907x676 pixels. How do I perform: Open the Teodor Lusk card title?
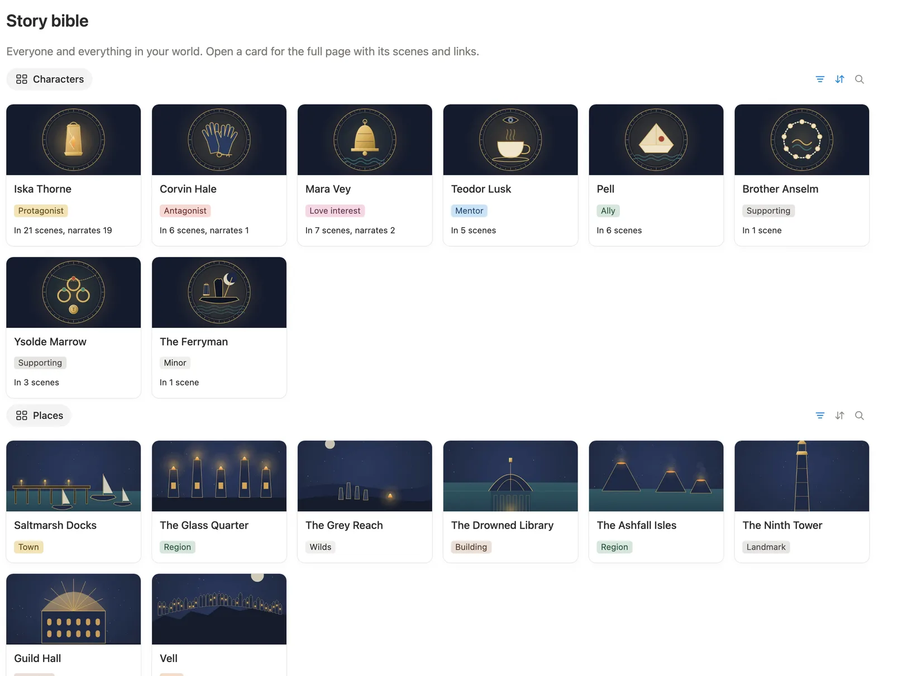click(x=481, y=189)
